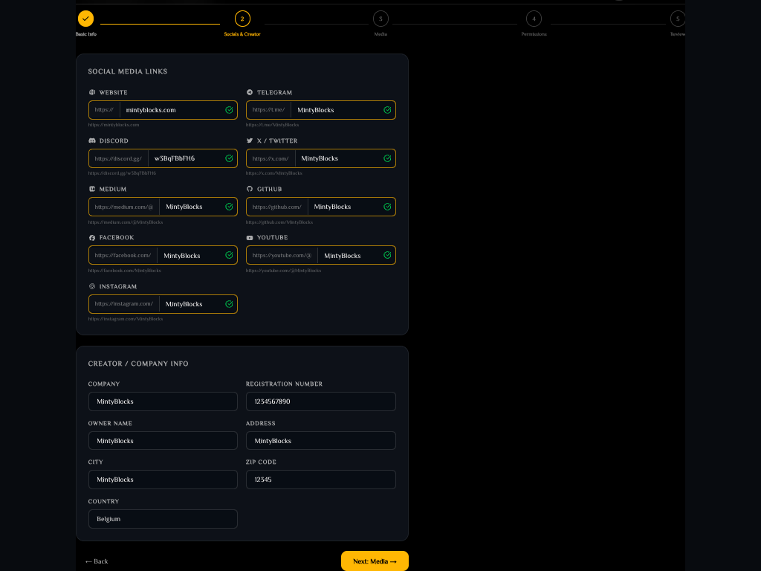The width and height of the screenshot is (761, 571).
Task: Open step 3 Media in progress bar
Action: pyautogui.click(x=380, y=19)
